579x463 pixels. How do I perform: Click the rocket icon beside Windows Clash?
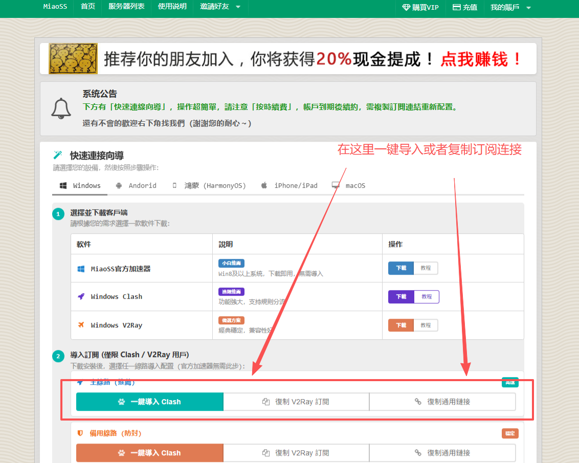coord(81,297)
